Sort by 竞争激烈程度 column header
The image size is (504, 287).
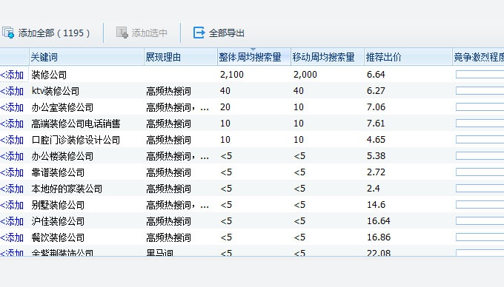479,58
